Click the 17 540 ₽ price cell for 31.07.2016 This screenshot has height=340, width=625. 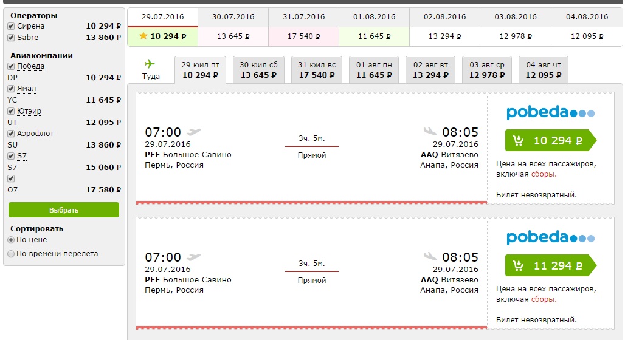click(x=303, y=36)
